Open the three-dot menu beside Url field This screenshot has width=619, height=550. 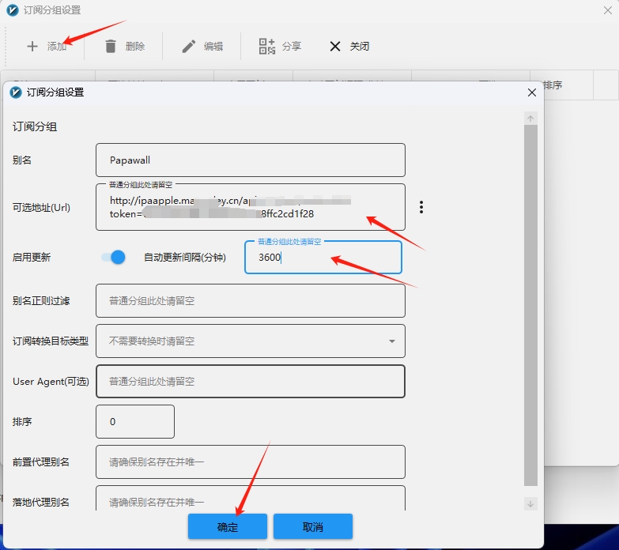point(421,207)
